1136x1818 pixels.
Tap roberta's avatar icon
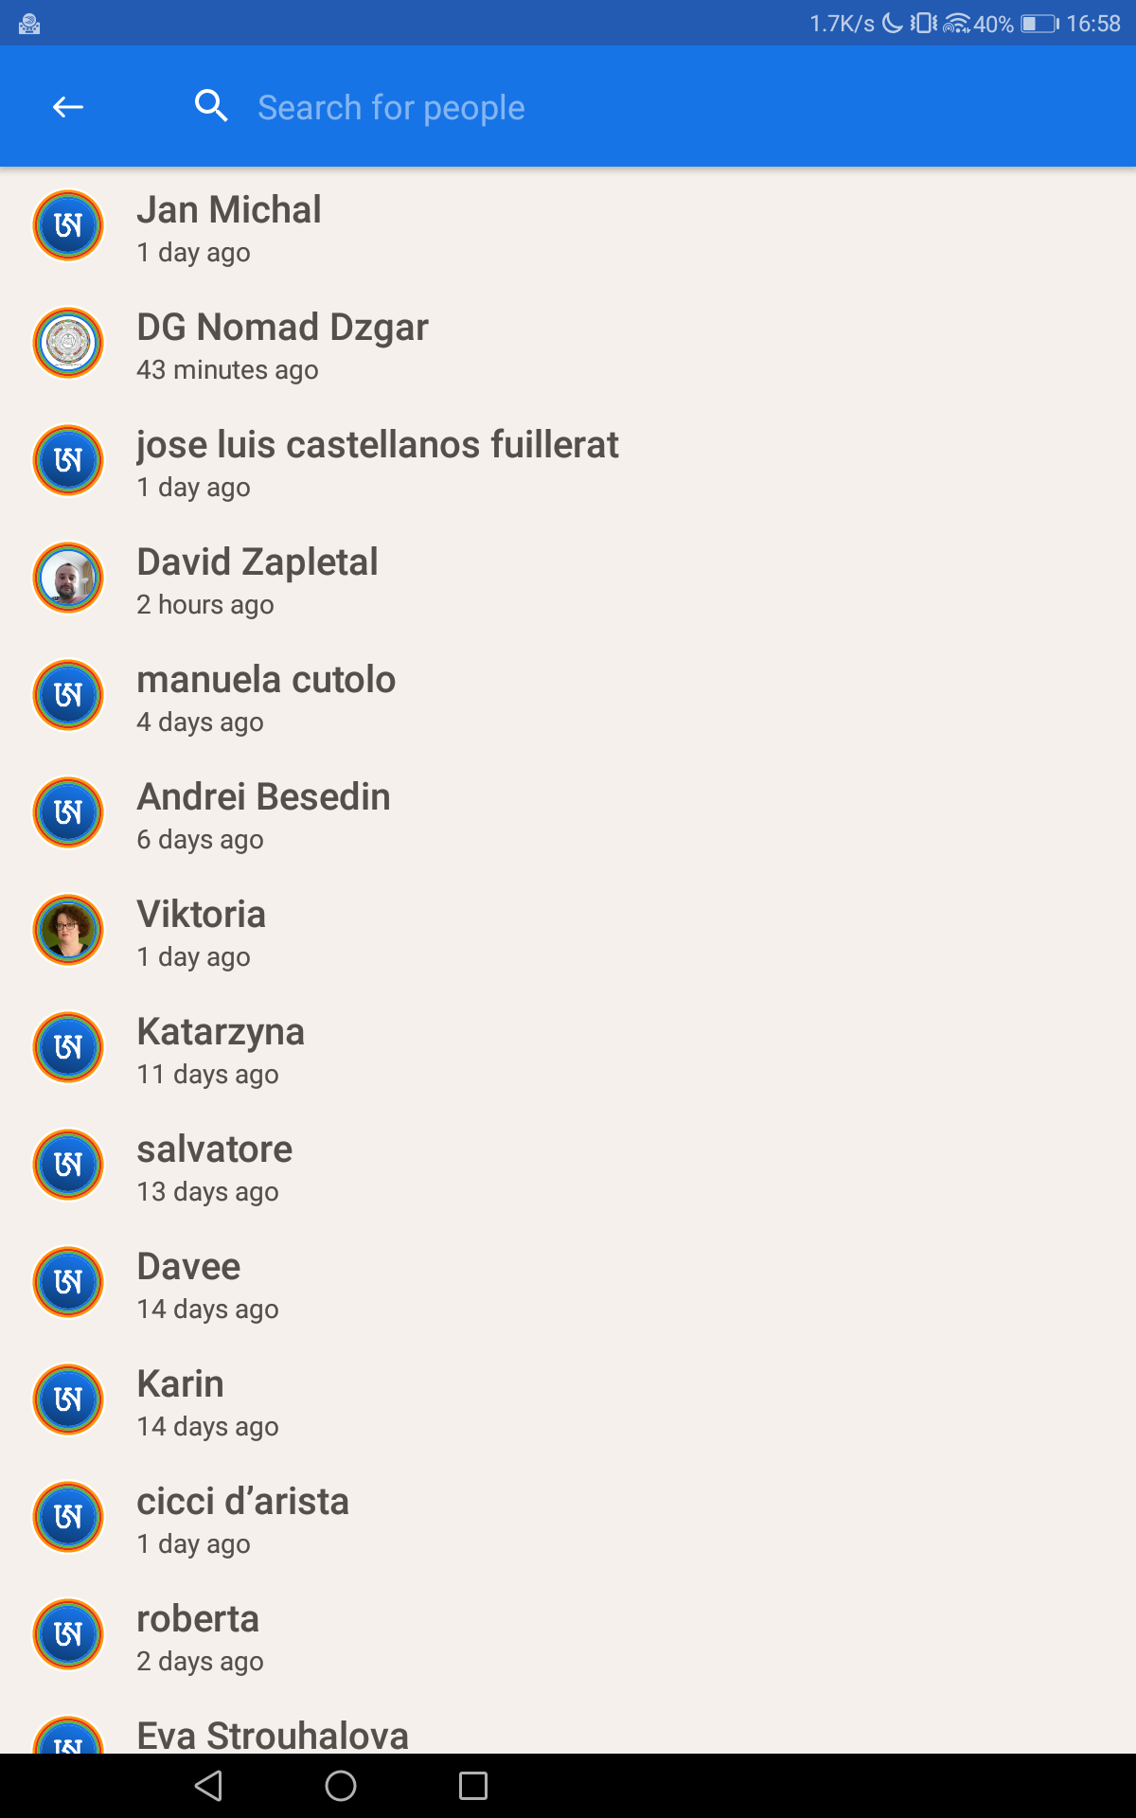[x=68, y=1634]
